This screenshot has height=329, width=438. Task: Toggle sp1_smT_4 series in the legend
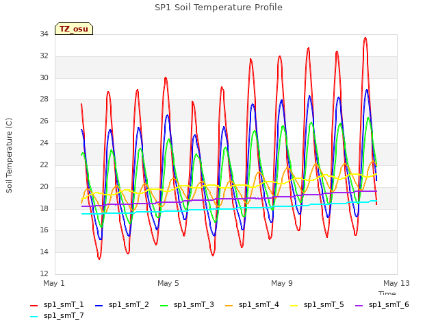(x=253, y=304)
